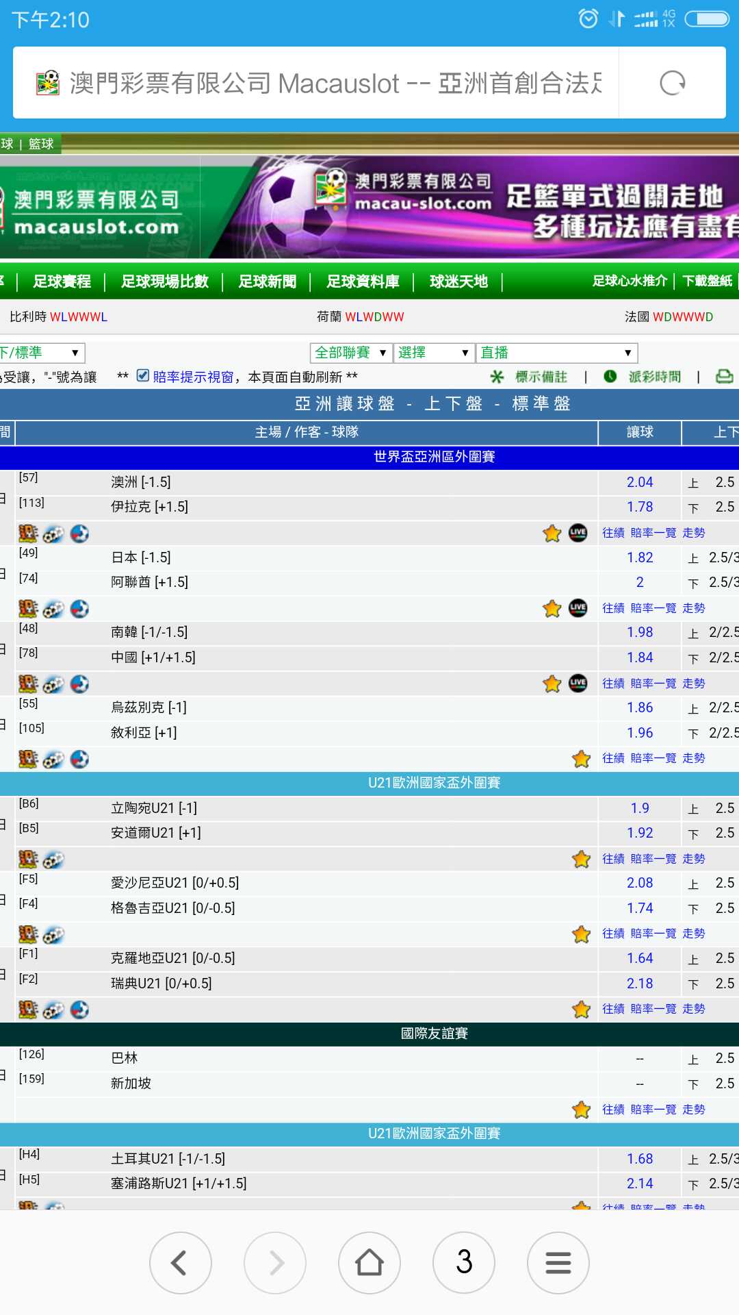739x1315 pixels.
Task: Click the globe icon under 南韓 vs 中國 match
Action: (80, 684)
